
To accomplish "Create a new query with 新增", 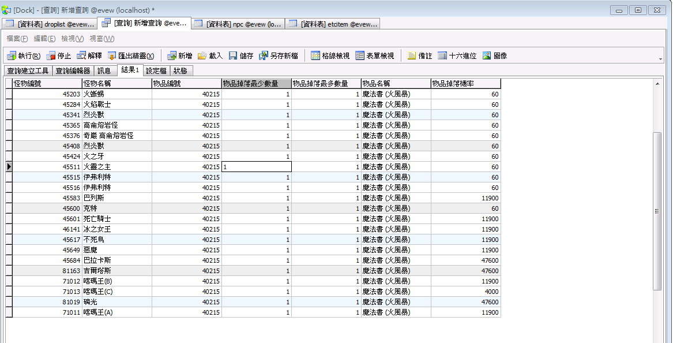I will point(180,56).
